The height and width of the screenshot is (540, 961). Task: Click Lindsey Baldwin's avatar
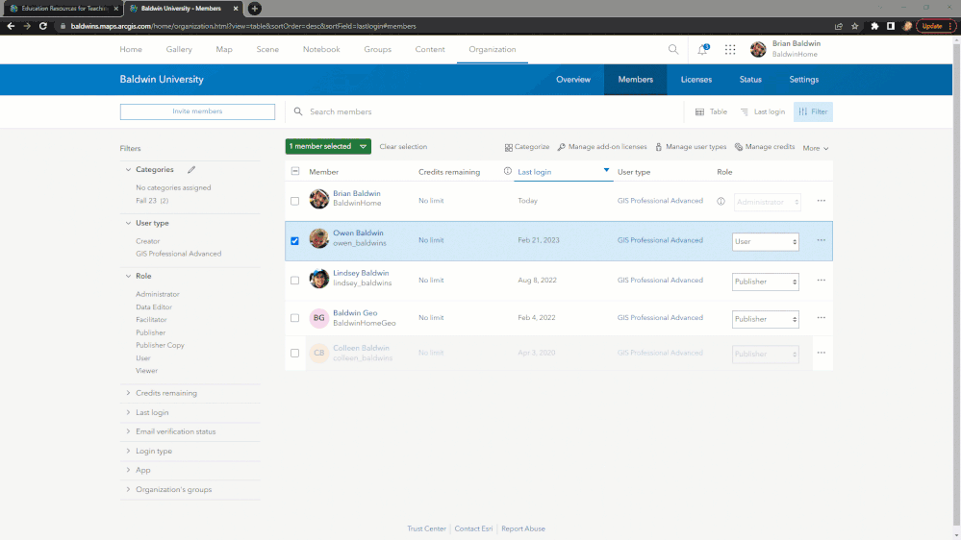pyautogui.click(x=318, y=279)
